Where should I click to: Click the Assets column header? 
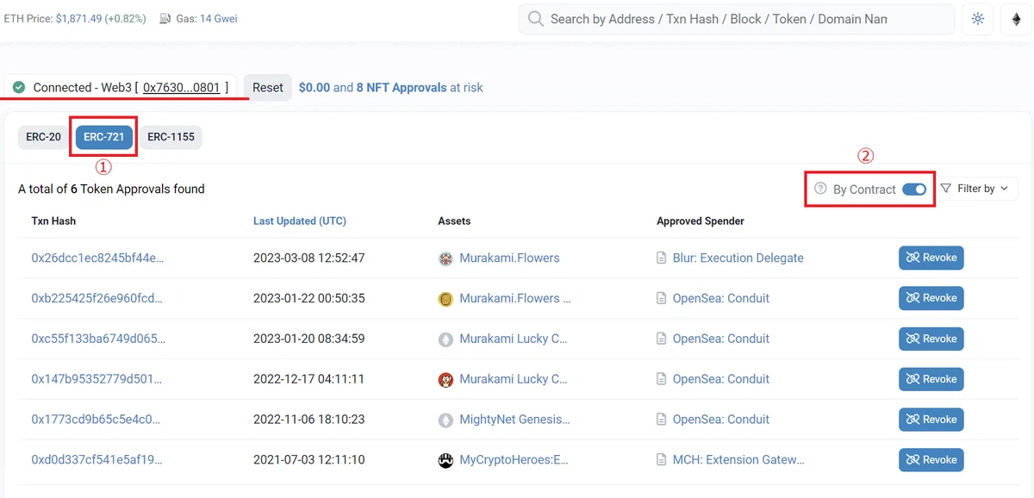click(454, 221)
